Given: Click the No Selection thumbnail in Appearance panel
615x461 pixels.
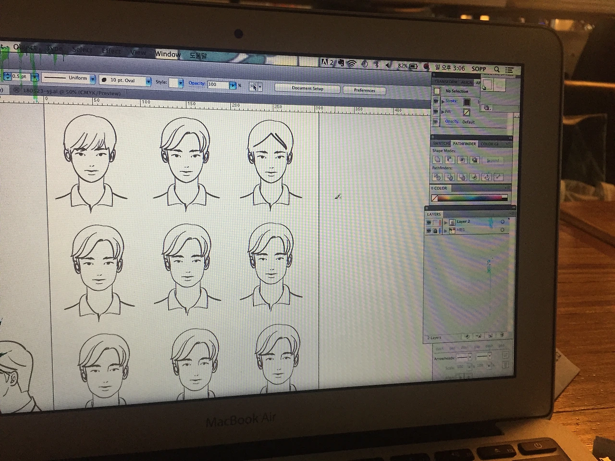Looking at the screenshot, I should pos(437,91).
